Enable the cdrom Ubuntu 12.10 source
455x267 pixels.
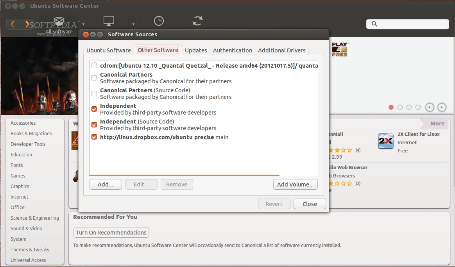point(94,65)
